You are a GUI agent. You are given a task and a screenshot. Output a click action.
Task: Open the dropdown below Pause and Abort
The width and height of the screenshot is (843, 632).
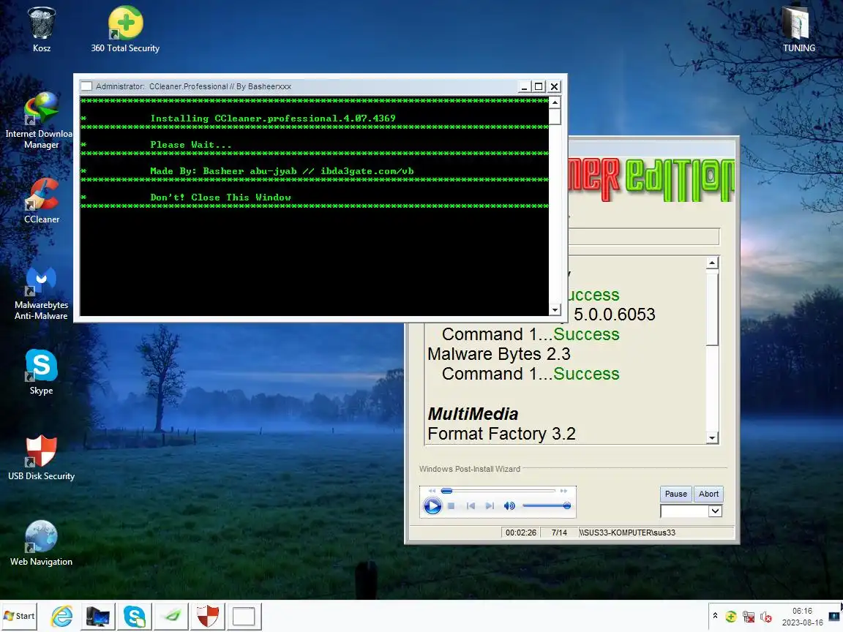pos(714,511)
